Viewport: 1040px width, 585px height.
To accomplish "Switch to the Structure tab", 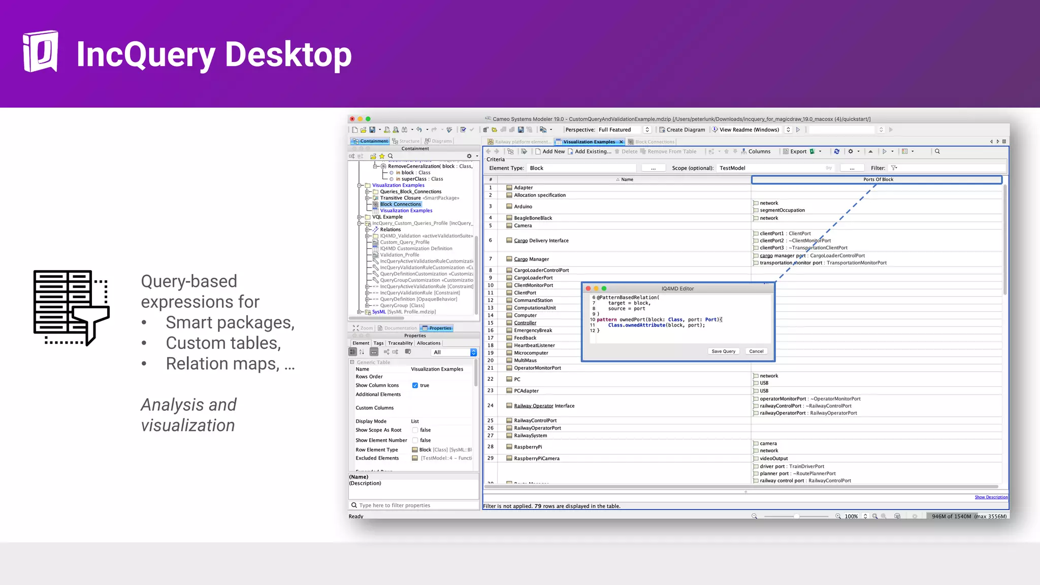I will pos(406,141).
